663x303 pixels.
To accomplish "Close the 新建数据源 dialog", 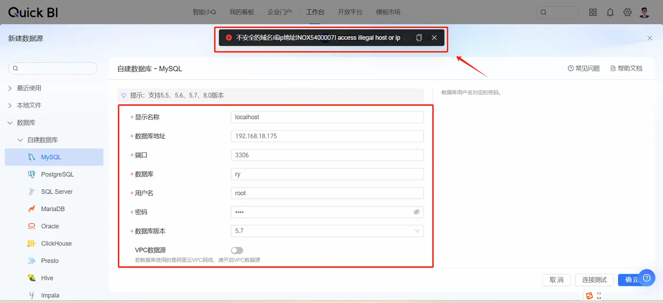I will tap(650, 38).
